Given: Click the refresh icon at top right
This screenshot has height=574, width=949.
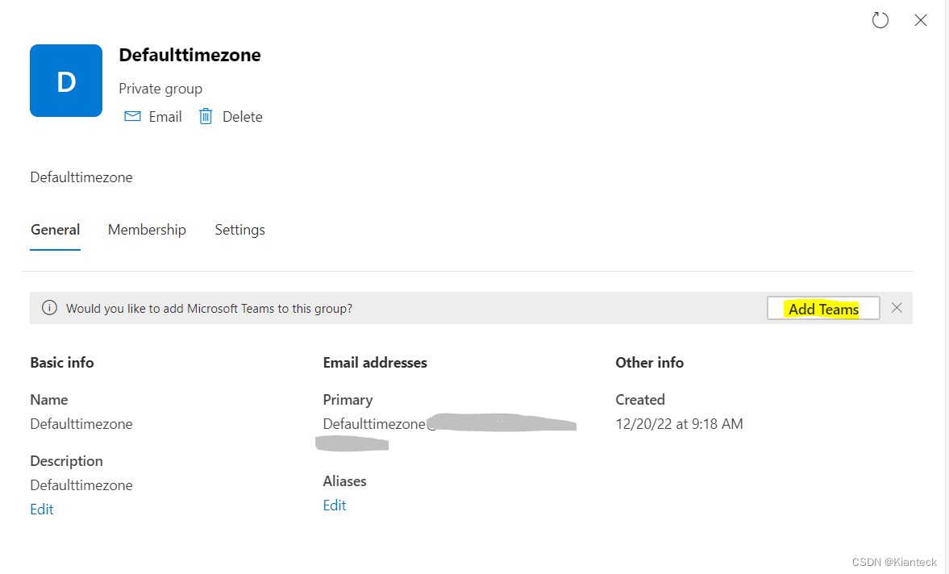Looking at the screenshot, I should pos(880,21).
